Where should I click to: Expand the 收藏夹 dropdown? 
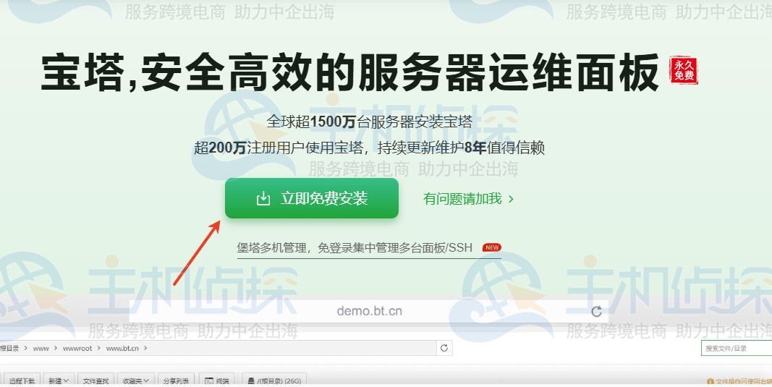[x=136, y=380]
